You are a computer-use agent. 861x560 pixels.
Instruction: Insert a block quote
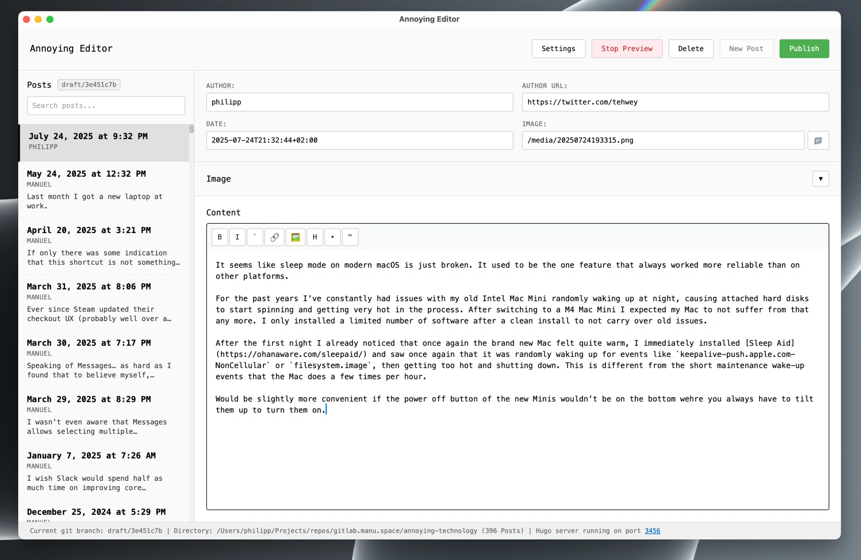pyautogui.click(x=350, y=237)
